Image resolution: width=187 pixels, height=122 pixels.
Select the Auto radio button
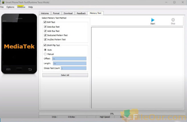[x=45, y=50]
